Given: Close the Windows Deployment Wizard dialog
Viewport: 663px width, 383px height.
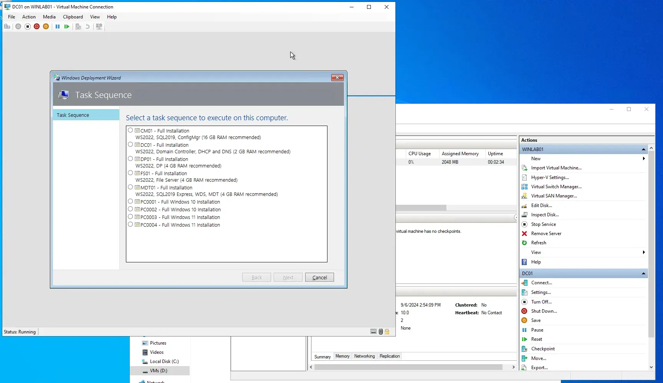Looking at the screenshot, I should (337, 78).
